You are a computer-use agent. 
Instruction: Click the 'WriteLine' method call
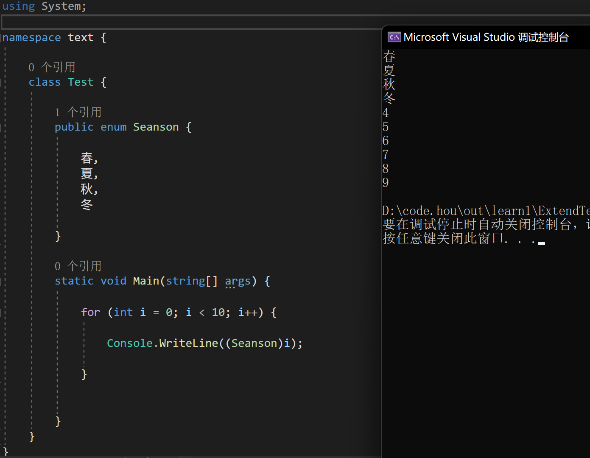(189, 343)
